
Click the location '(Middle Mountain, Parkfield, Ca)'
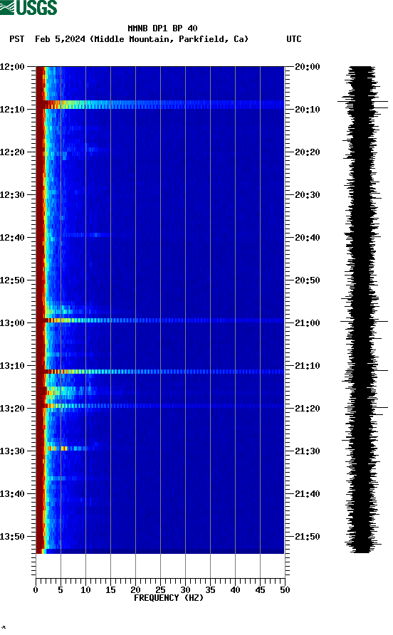pyautogui.click(x=169, y=39)
